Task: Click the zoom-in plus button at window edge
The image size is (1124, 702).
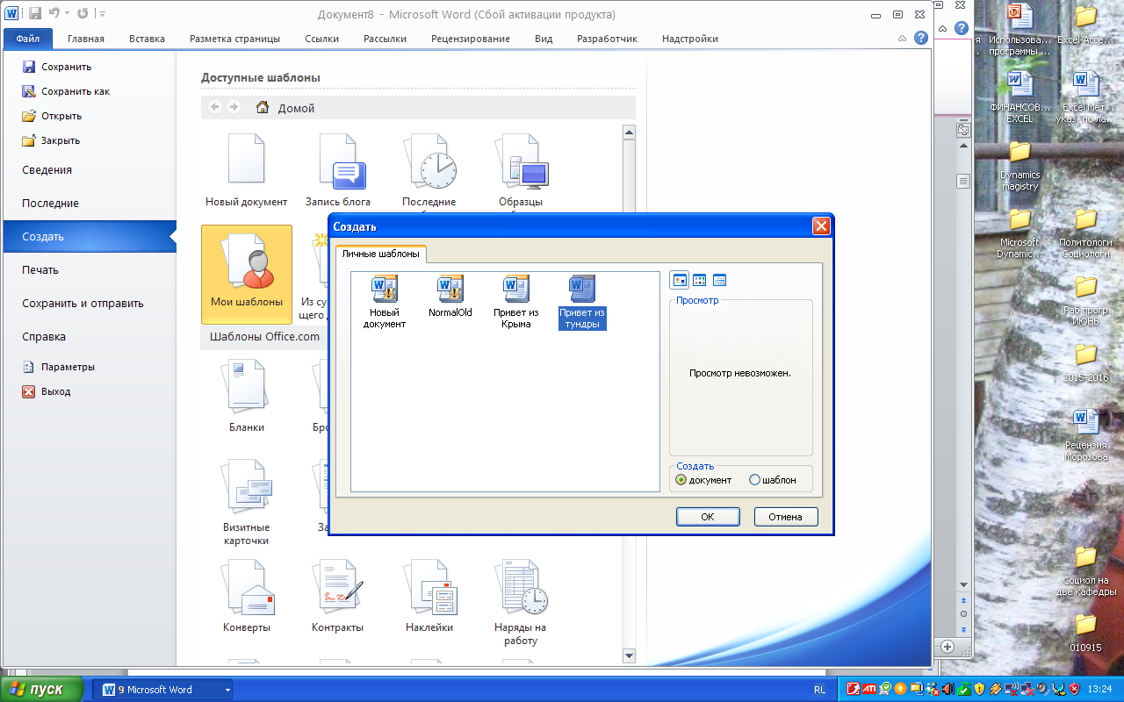Action: (947, 647)
